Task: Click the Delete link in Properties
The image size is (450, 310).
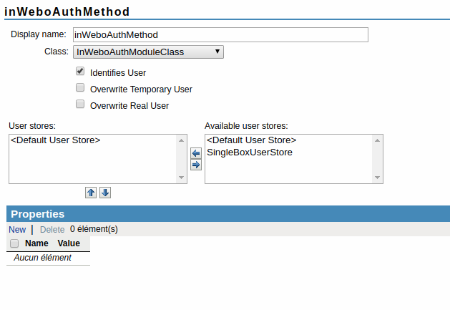Action: pyautogui.click(x=52, y=230)
